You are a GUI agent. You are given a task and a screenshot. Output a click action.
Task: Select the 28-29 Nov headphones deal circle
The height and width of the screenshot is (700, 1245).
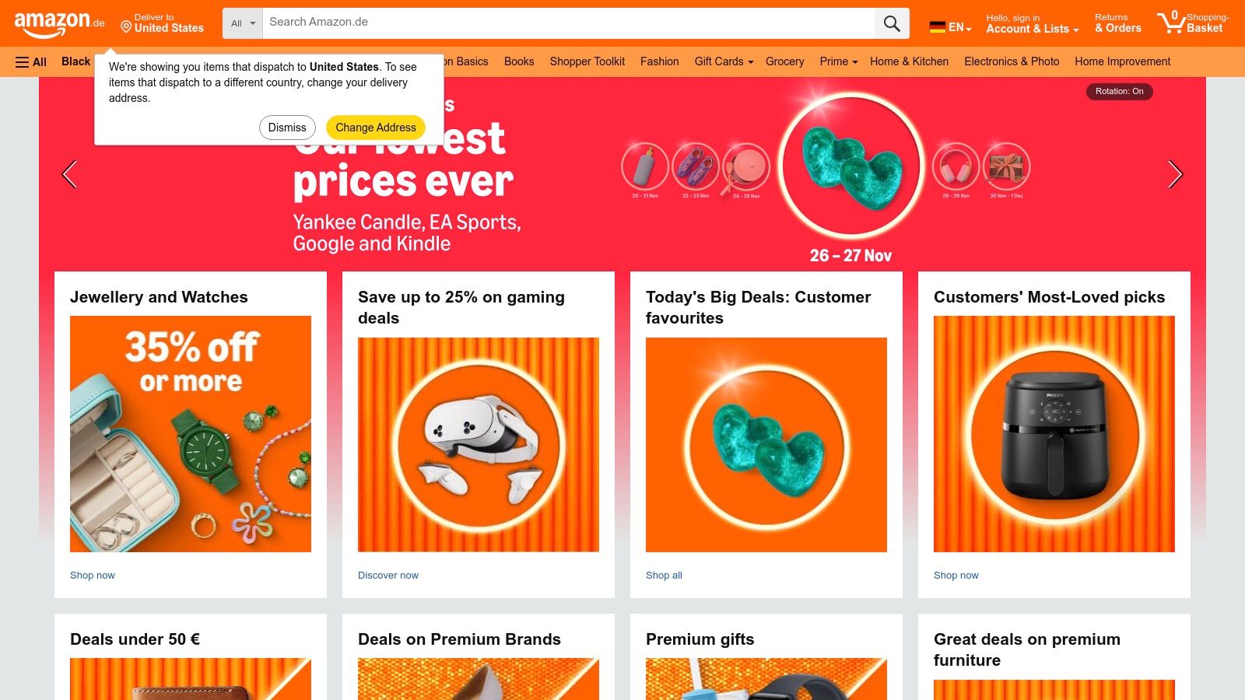coord(956,166)
